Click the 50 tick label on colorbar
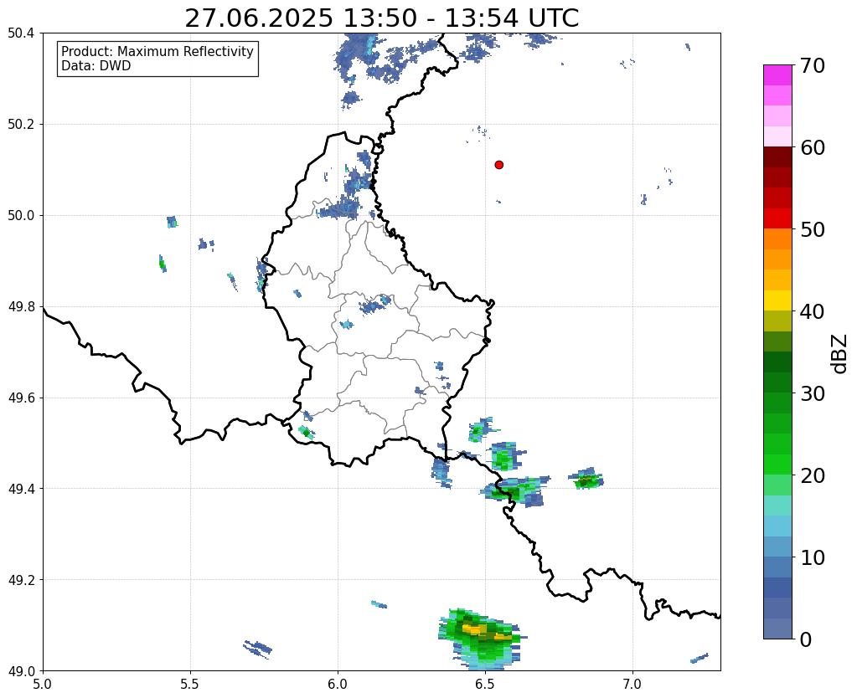Image resolution: width=857 pixels, height=698 pixels. click(813, 229)
